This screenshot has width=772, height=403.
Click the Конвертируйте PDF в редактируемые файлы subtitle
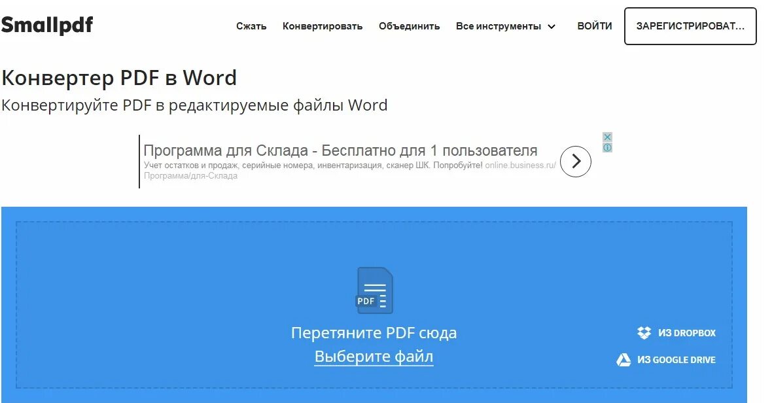[194, 105]
